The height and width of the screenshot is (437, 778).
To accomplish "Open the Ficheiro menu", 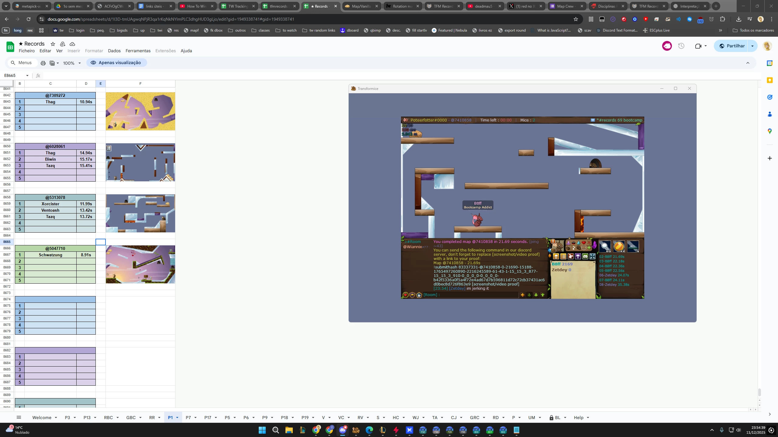I will click(x=27, y=51).
